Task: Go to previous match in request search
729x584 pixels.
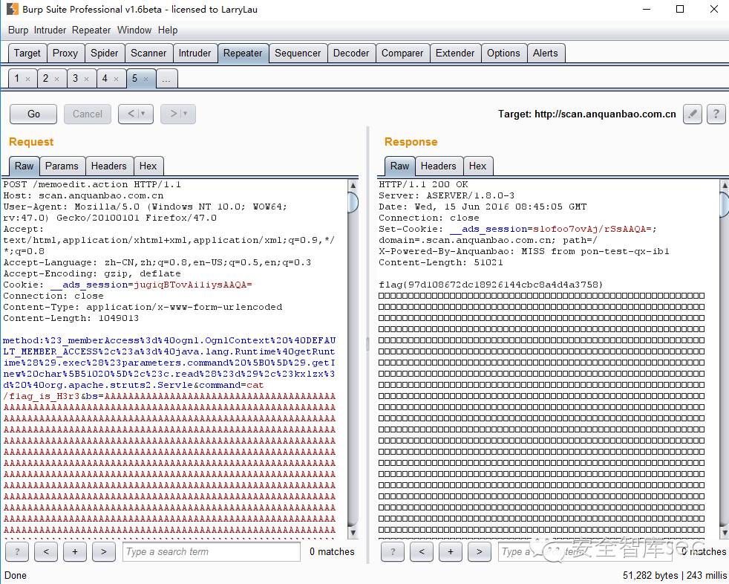Action: click(x=46, y=552)
